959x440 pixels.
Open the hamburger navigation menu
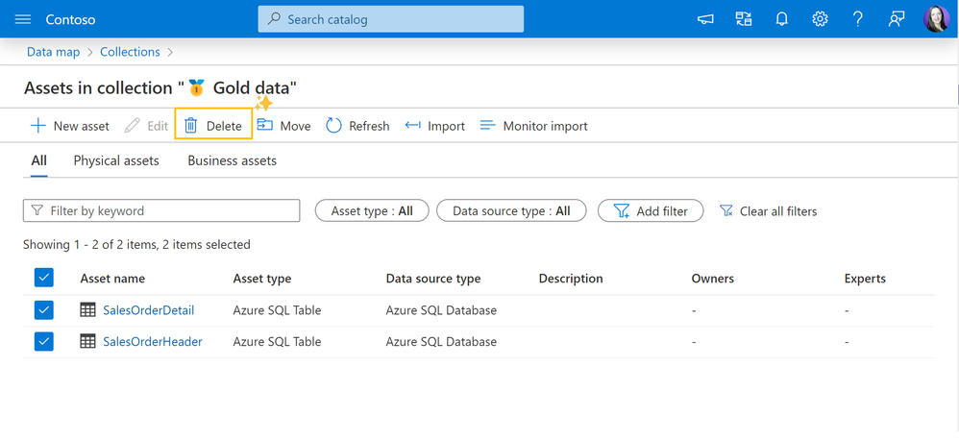tap(23, 19)
